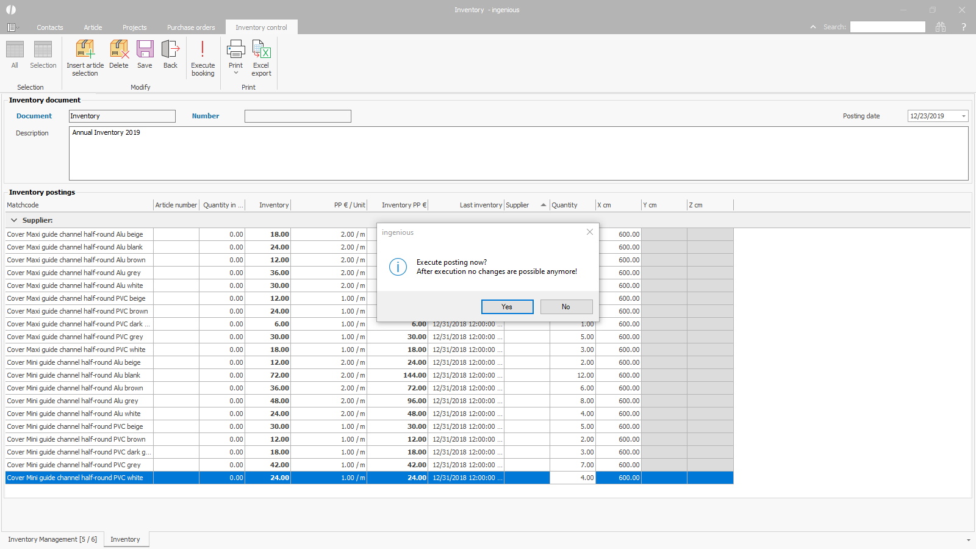976x549 pixels.
Task: Open the Article ribbon tab
Action: coord(93,27)
